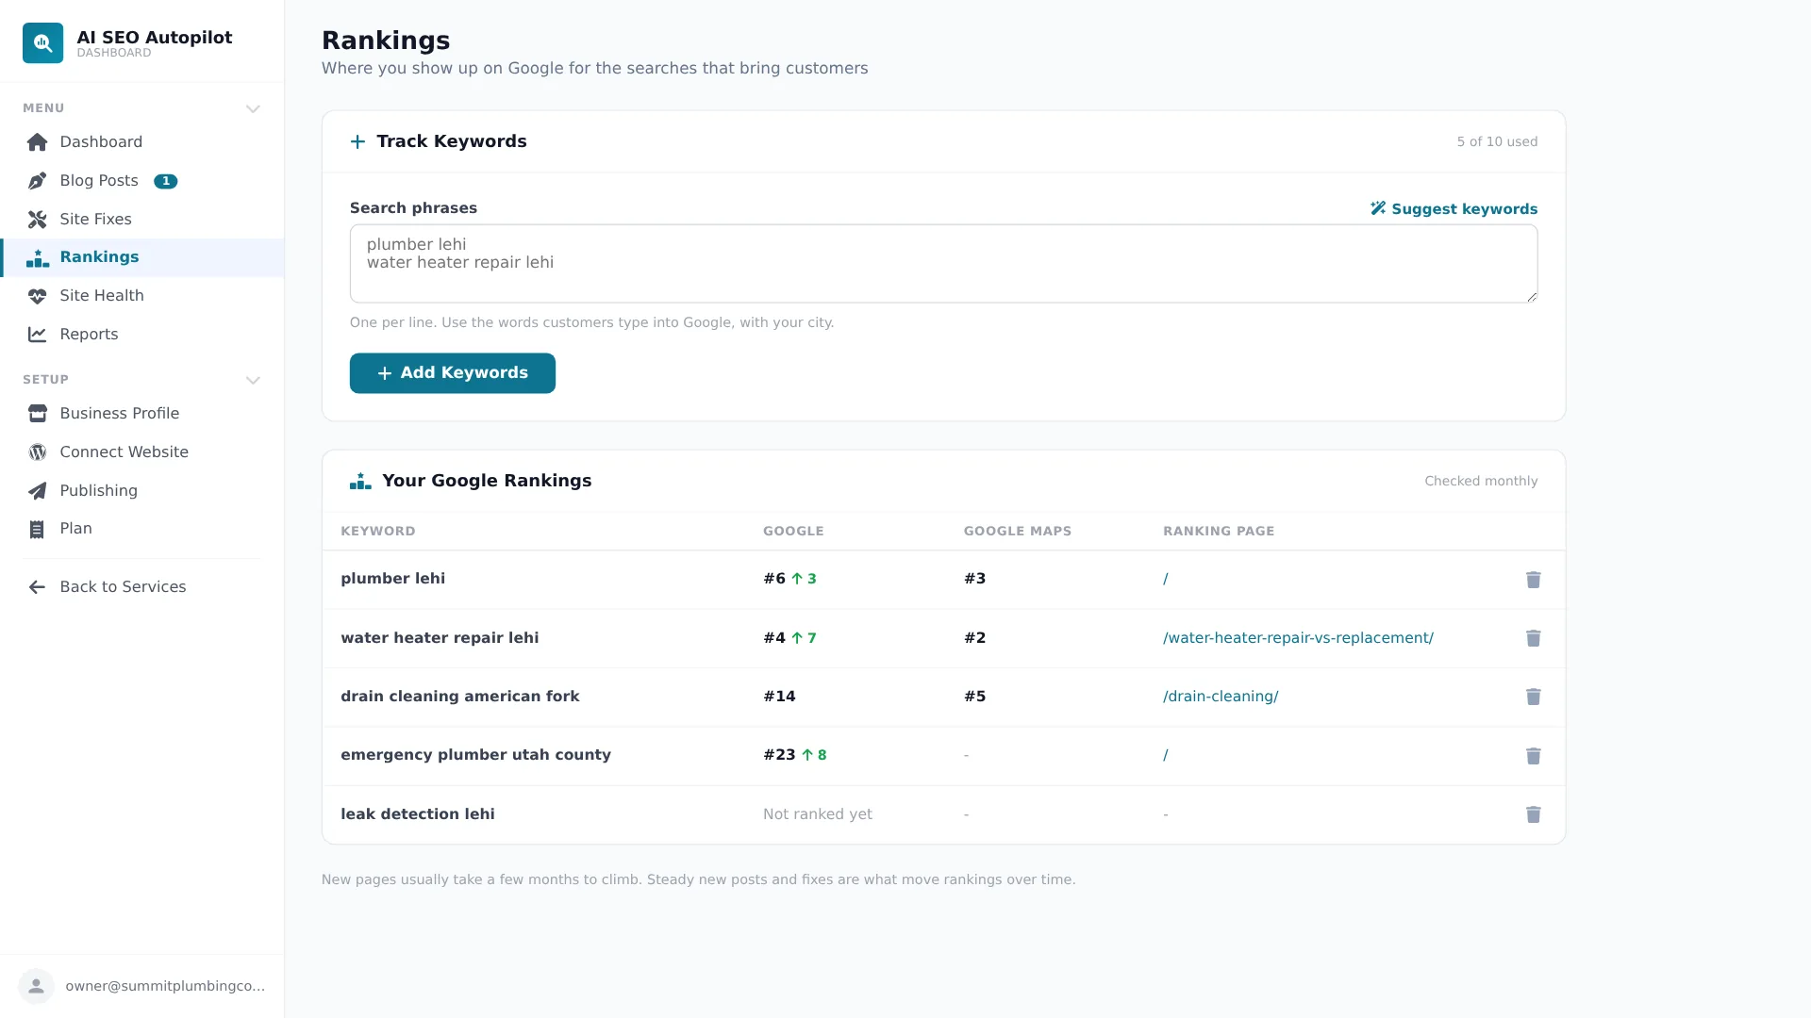Click the #14 Google rank value

(x=779, y=697)
